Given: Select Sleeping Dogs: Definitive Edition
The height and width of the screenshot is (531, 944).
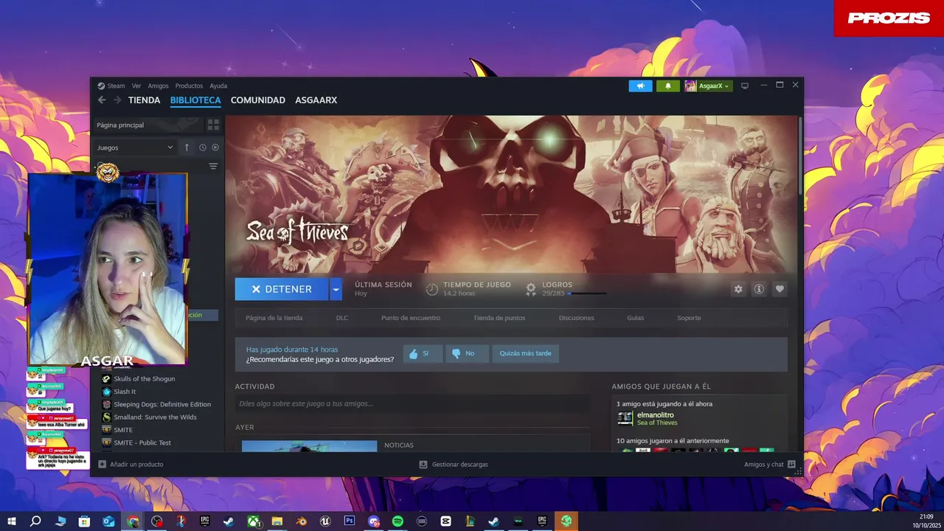Looking at the screenshot, I should pos(162,404).
